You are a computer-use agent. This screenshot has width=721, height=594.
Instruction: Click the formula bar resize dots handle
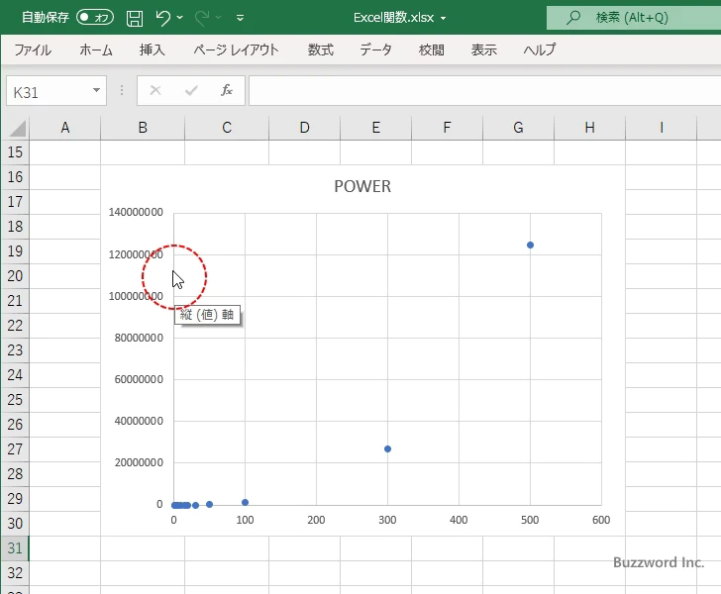[122, 90]
